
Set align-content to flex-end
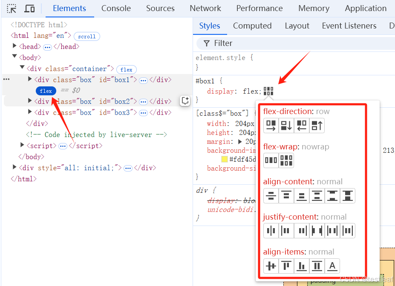coord(302,196)
